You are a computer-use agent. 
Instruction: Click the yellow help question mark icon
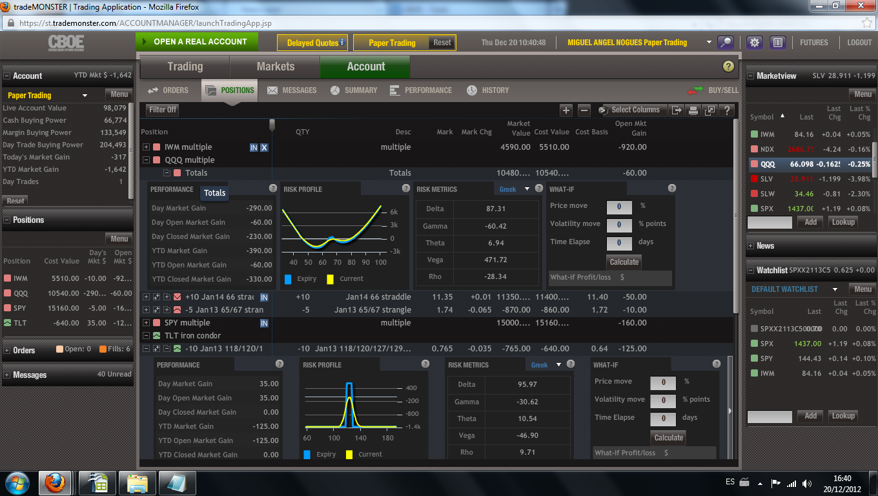[x=728, y=67]
